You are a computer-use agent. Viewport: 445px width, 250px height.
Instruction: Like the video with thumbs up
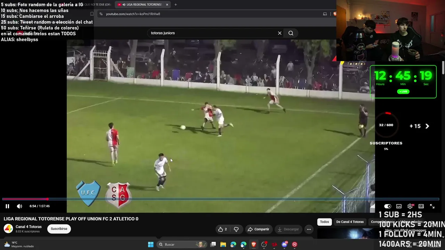(x=222, y=229)
